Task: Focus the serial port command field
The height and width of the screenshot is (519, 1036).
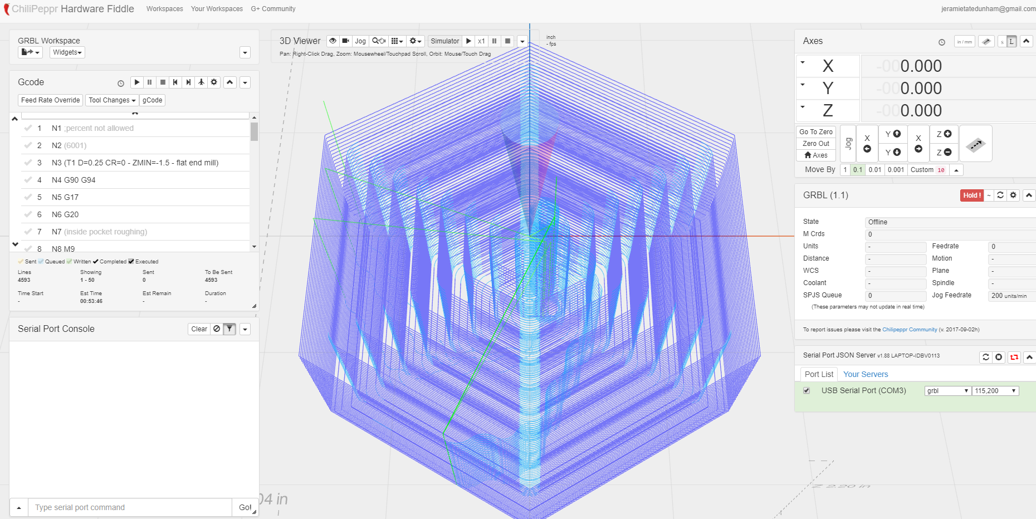Action: tap(130, 507)
